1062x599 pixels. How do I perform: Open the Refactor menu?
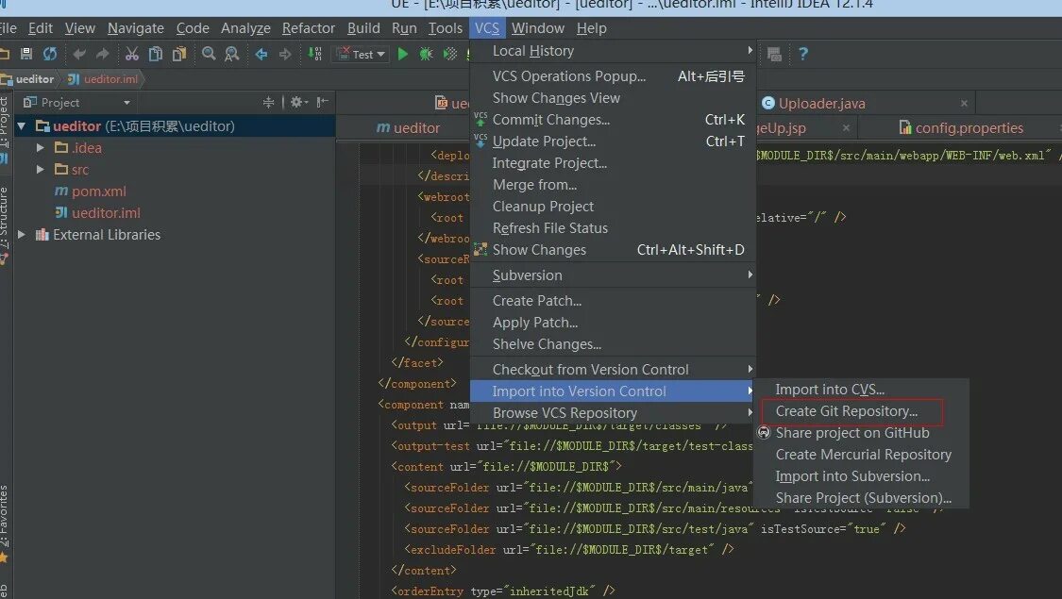(308, 28)
